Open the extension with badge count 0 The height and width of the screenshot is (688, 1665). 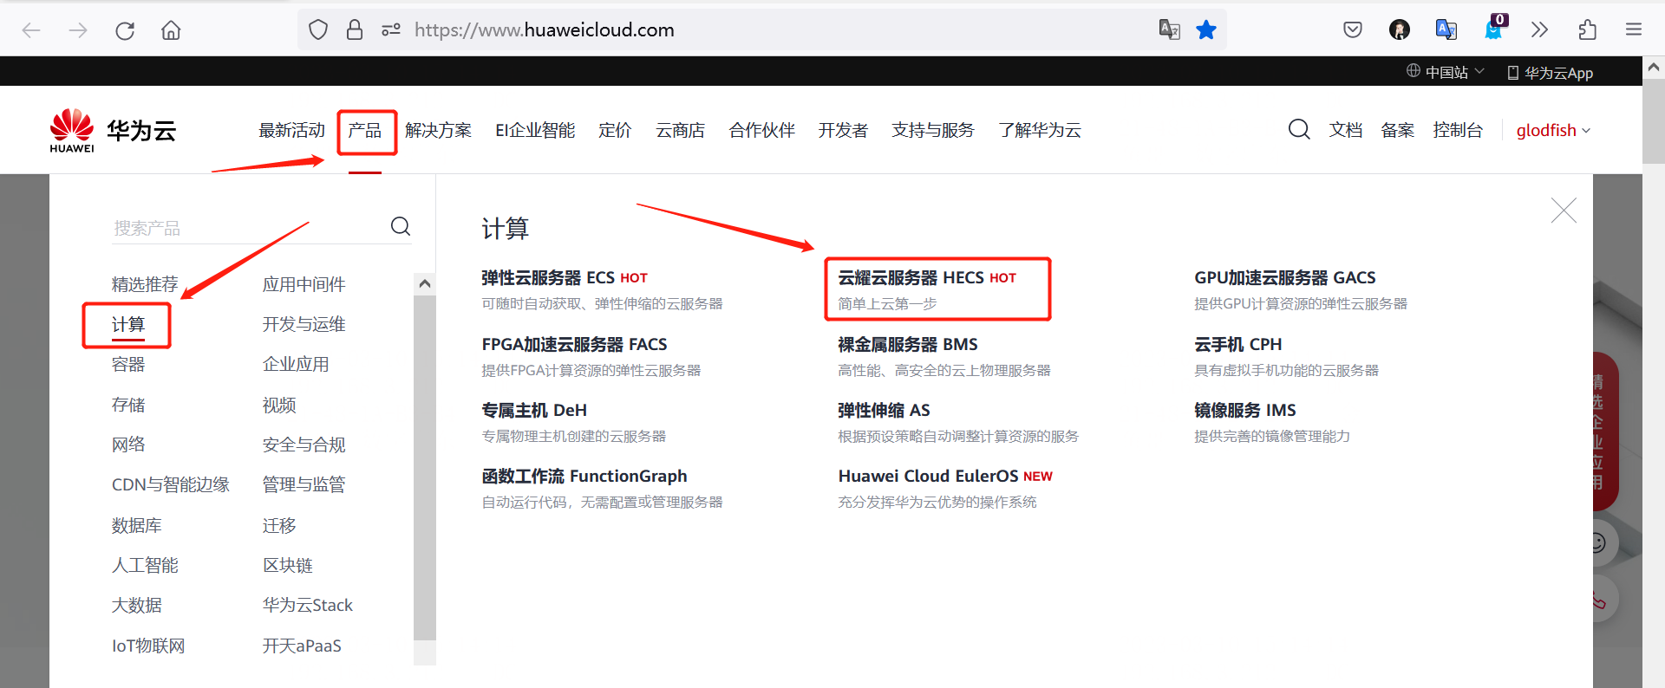[x=1494, y=28]
